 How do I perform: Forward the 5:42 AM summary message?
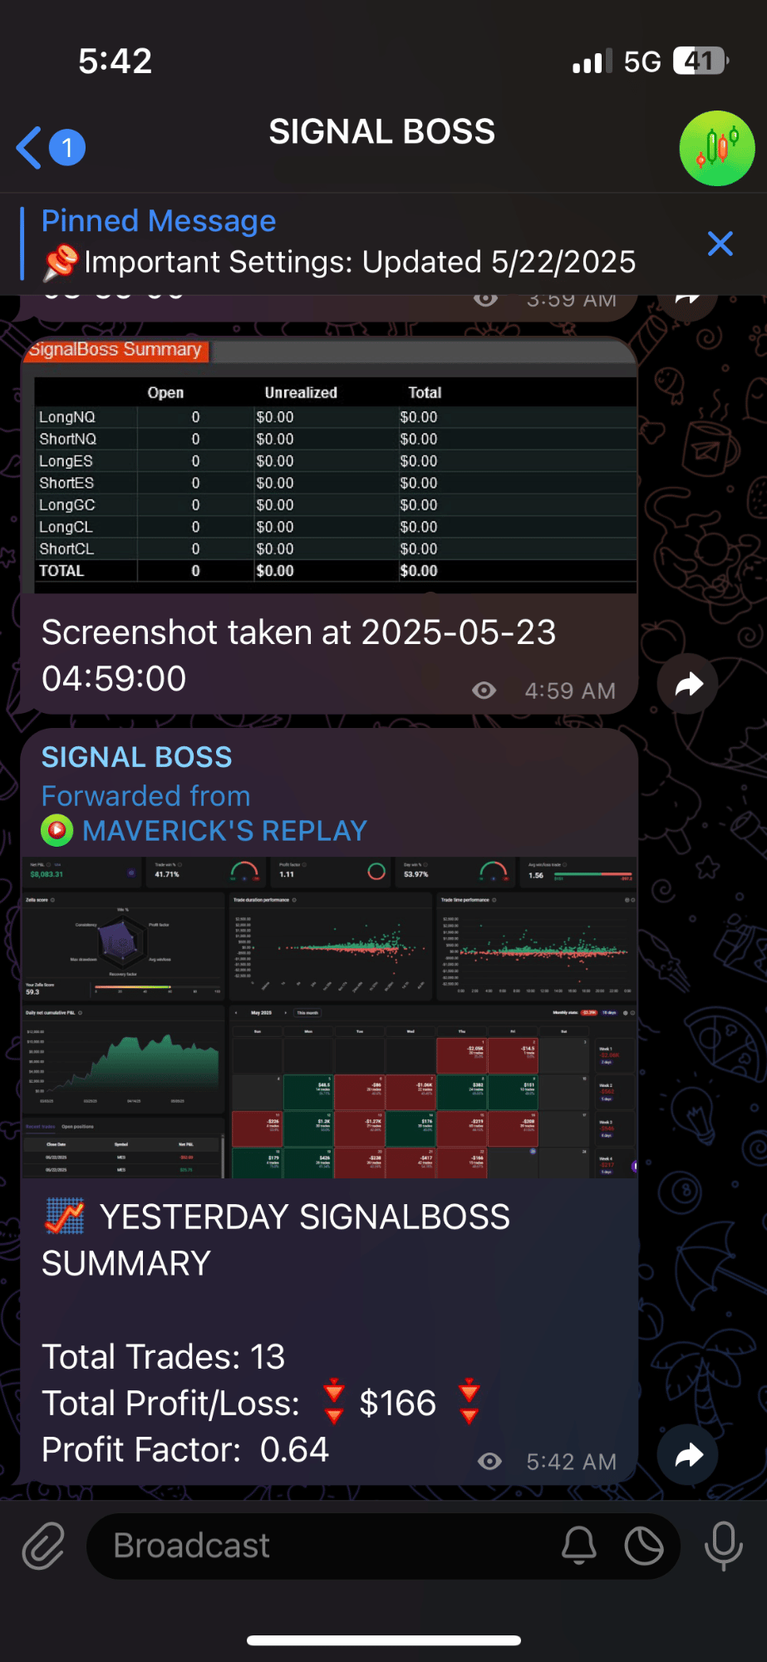(688, 1455)
